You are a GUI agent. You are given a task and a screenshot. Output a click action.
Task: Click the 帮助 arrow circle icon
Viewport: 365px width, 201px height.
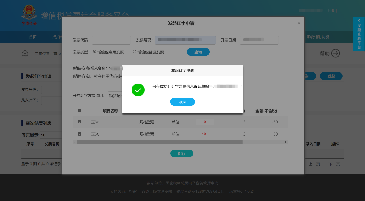[336, 53]
